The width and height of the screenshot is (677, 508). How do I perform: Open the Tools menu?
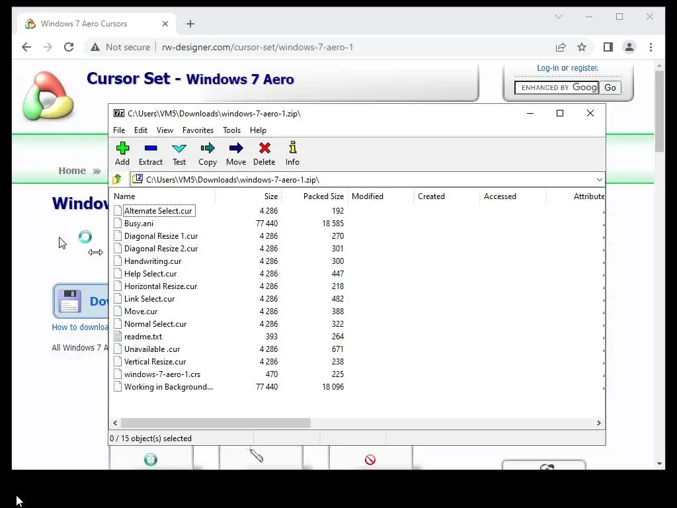tap(231, 130)
